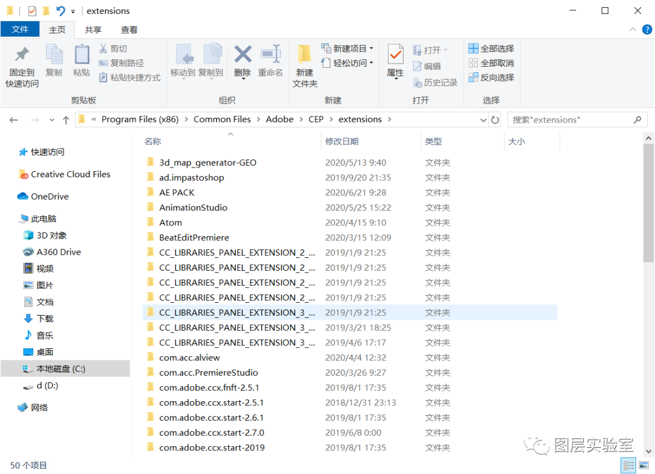The width and height of the screenshot is (655, 474).
Task: Click Edit (编辑) in ribbon
Action: click(x=427, y=66)
